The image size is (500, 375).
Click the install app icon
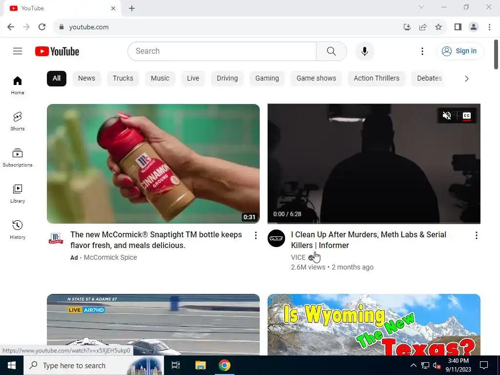coord(407,27)
